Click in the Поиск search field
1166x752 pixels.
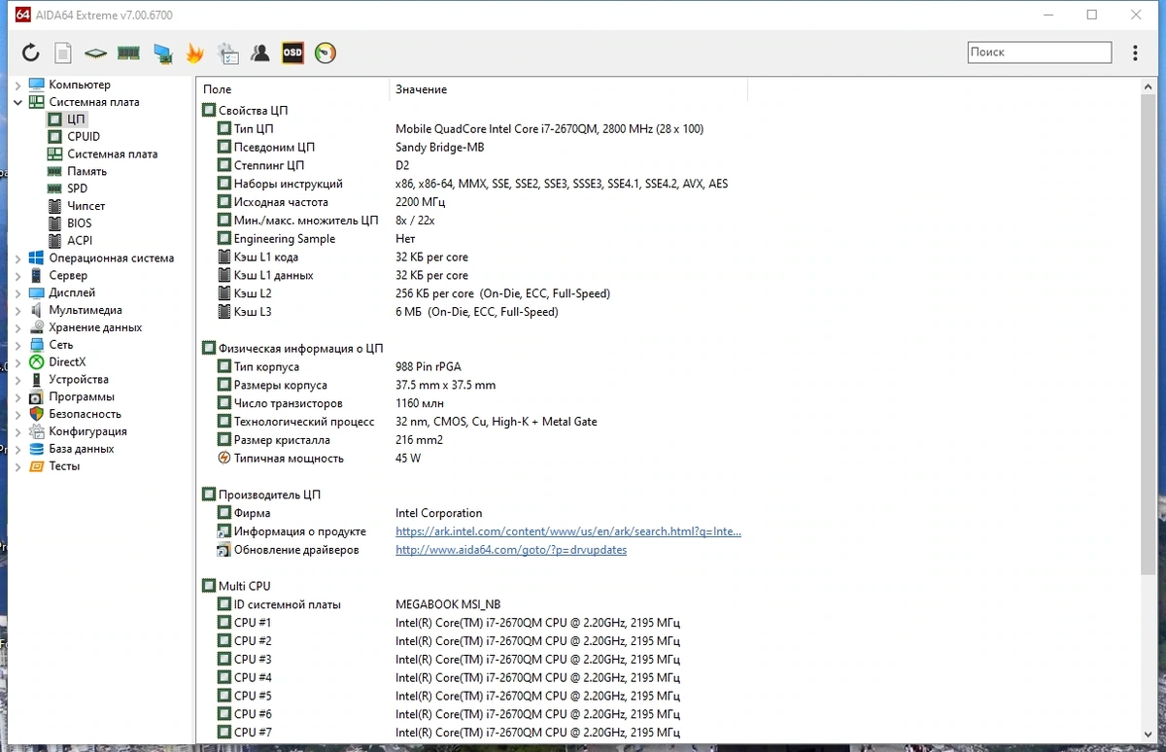[1040, 52]
